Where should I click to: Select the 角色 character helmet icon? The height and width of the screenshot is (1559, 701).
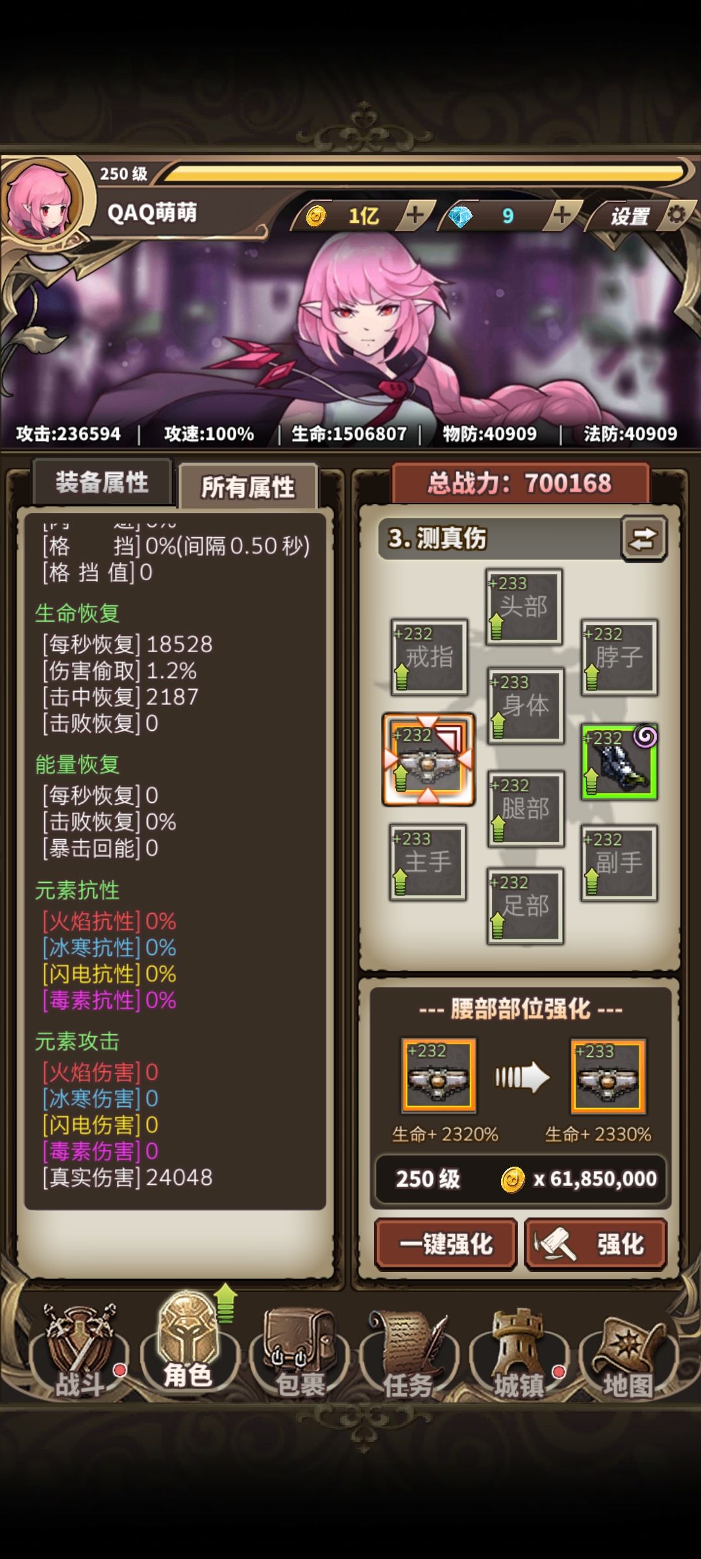pos(190,1341)
